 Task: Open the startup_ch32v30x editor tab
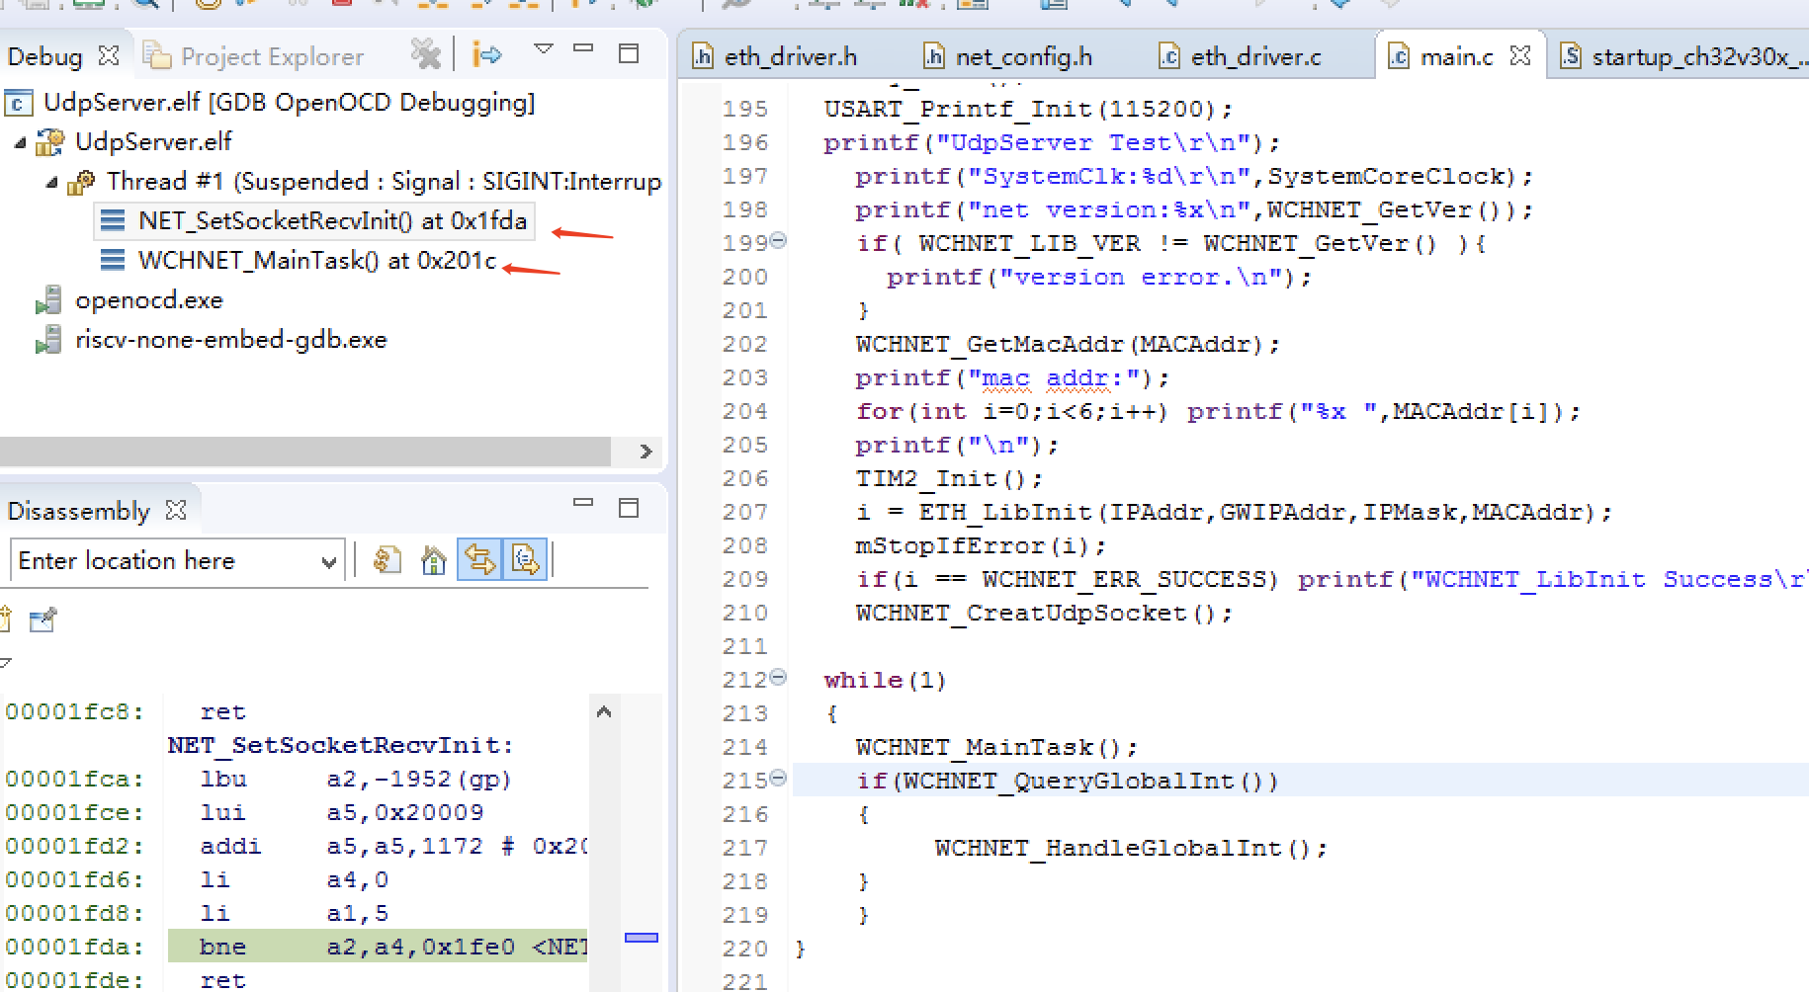pyautogui.click(x=1684, y=56)
